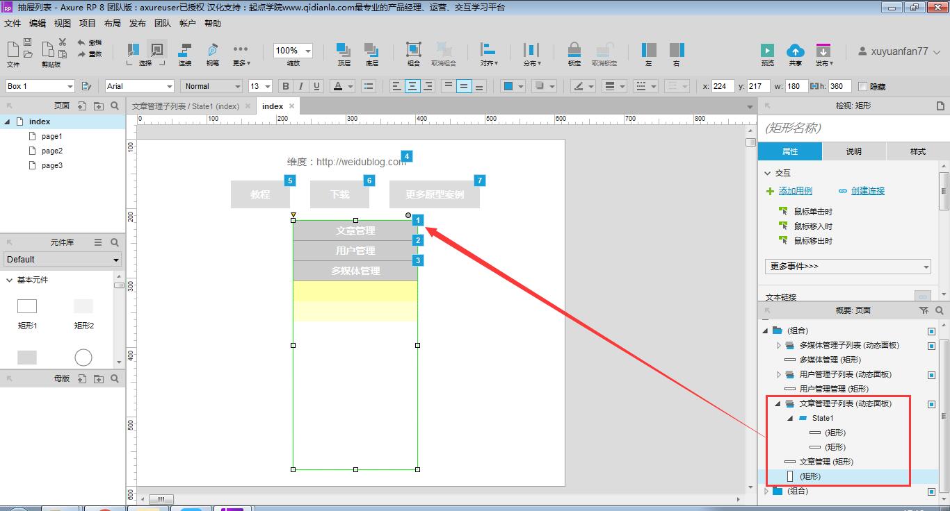Image resolution: width=950 pixels, height=511 pixels.
Task: Switch to the 样式 style tab
Action: point(918,151)
